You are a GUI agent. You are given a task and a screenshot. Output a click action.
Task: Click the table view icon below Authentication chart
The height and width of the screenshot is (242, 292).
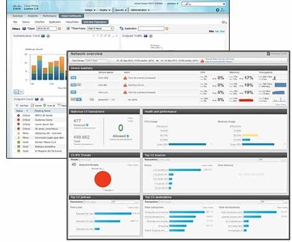pos(22,92)
